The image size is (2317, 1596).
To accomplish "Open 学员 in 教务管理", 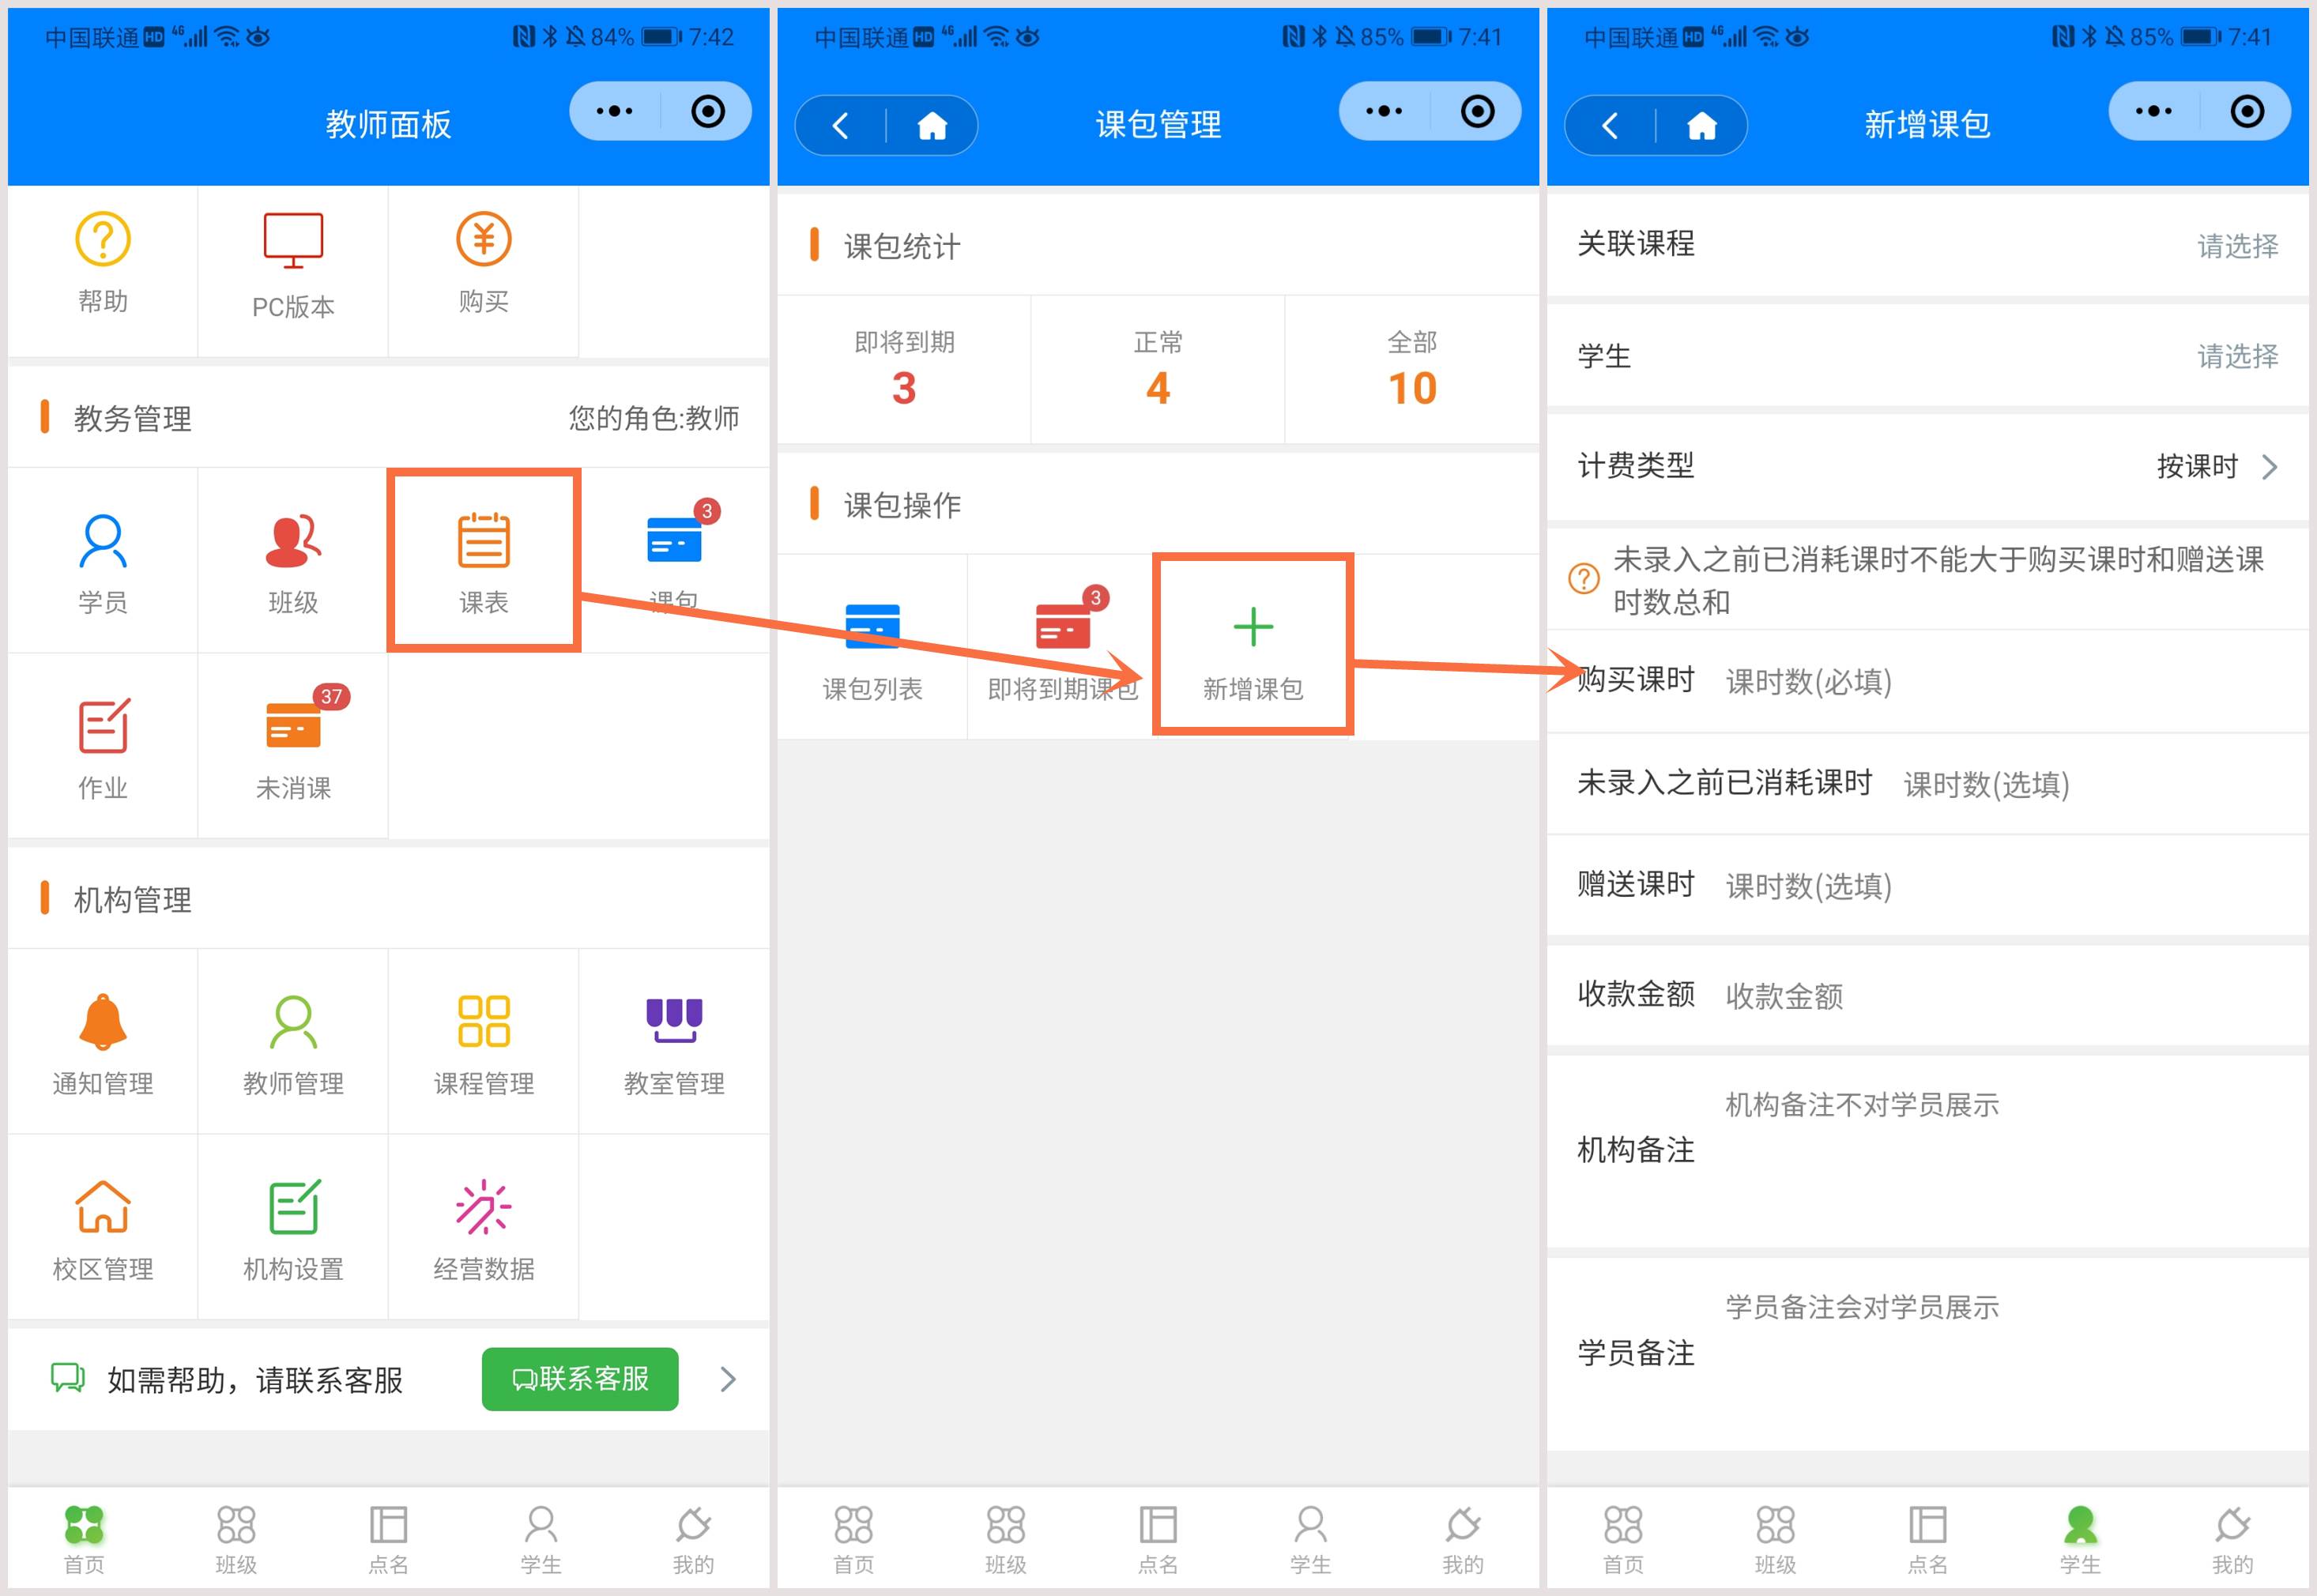I will click(x=103, y=541).
